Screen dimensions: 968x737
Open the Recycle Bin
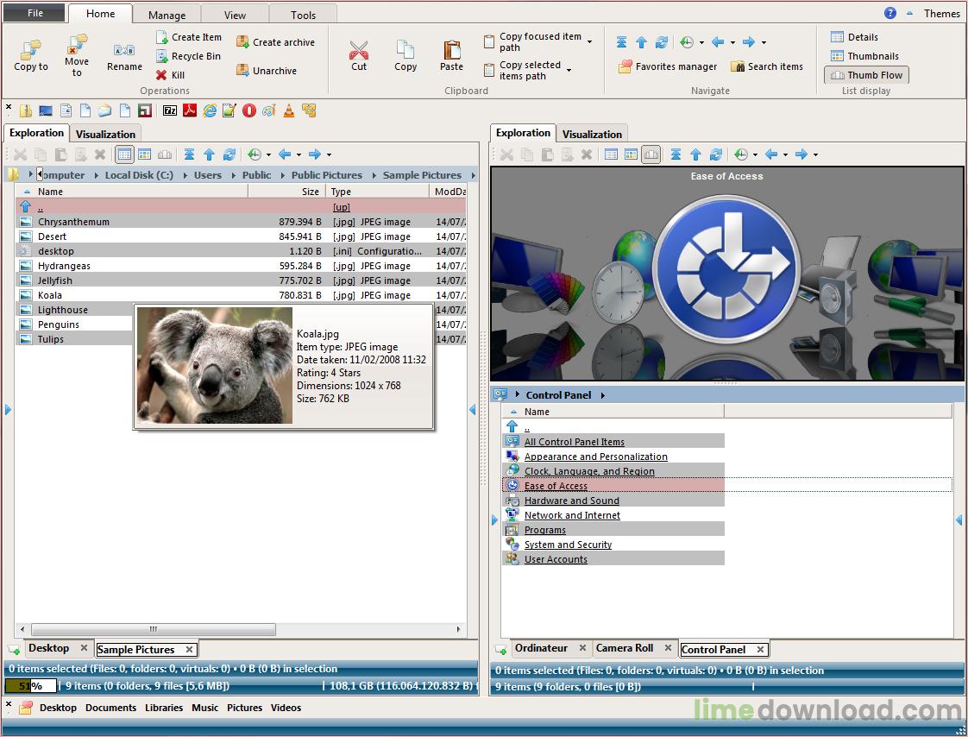click(x=188, y=56)
